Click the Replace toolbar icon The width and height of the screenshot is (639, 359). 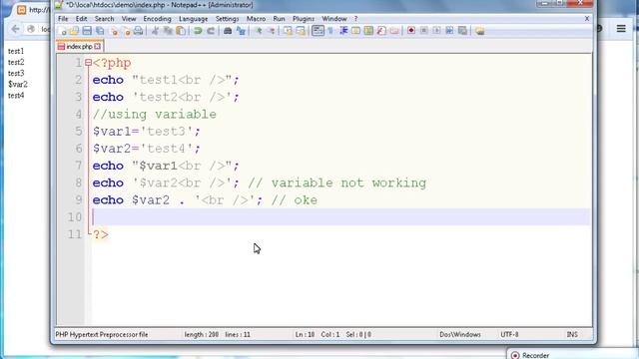point(241,31)
